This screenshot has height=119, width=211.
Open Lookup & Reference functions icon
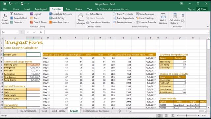50,14
